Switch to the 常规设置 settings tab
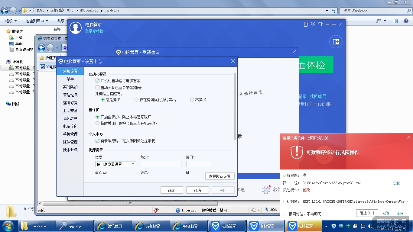This screenshot has height=232, width=413. (x=70, y=71)
